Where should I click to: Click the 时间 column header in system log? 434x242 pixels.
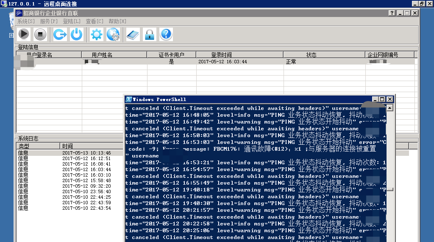click(x=67, y=146)
